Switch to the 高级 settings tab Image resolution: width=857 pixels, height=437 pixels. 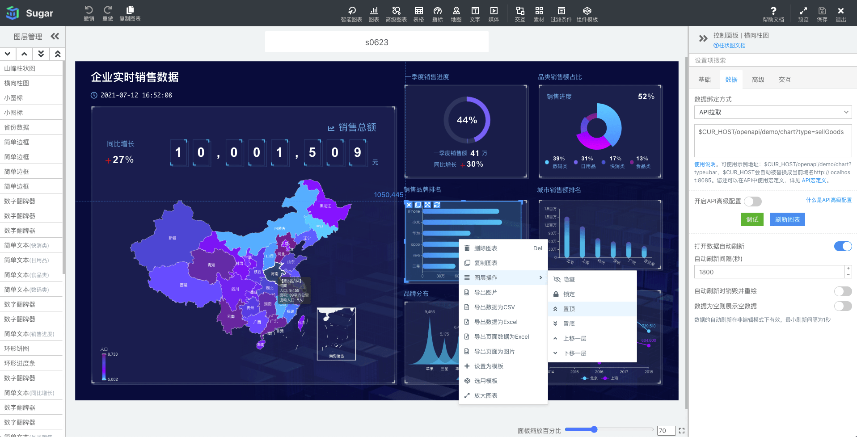(758, 80)
